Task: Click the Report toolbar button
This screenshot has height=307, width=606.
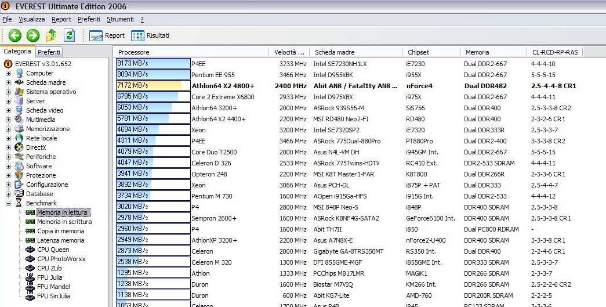Action: pos(107,35)
